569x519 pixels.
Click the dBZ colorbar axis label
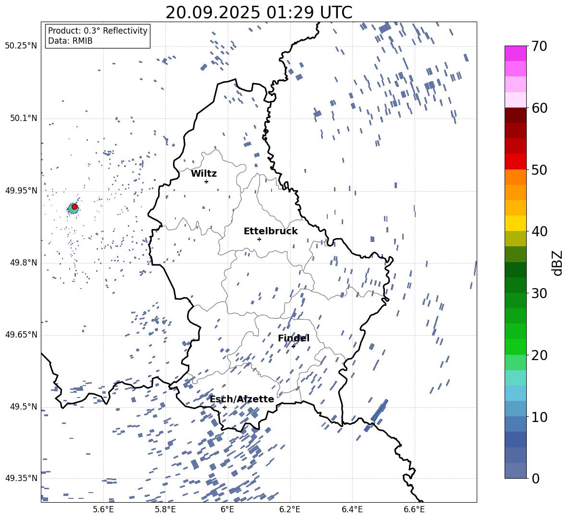pos(557,263)
